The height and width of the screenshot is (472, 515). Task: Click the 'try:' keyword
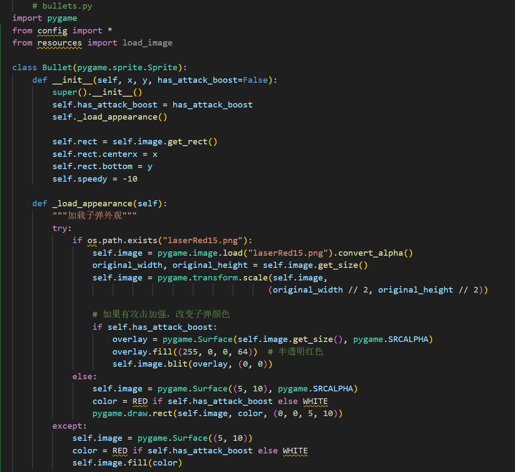pos(62,228)
